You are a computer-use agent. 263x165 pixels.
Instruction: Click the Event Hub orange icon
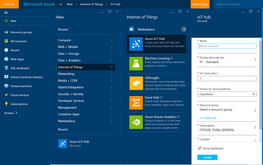tap(136, 103)
